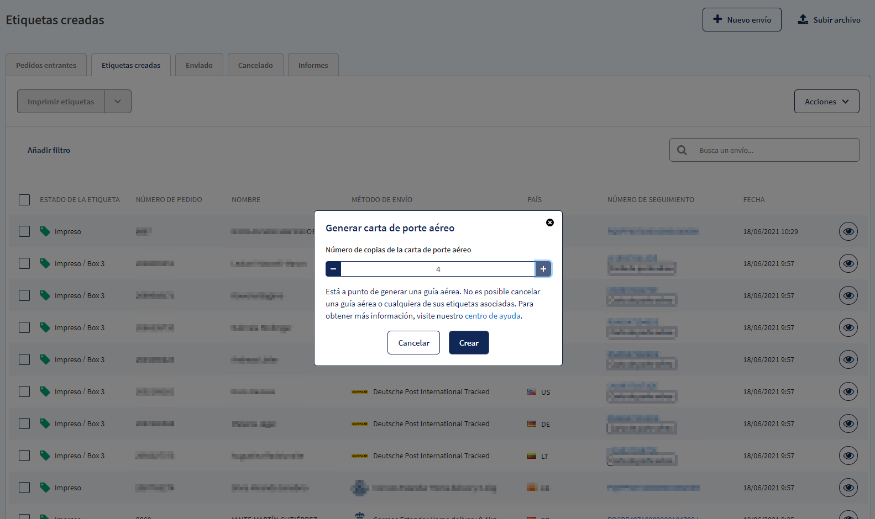Check the fourth Impreso / Box 3 row
This screenshot has width=875, height=519.
(24, 359)
